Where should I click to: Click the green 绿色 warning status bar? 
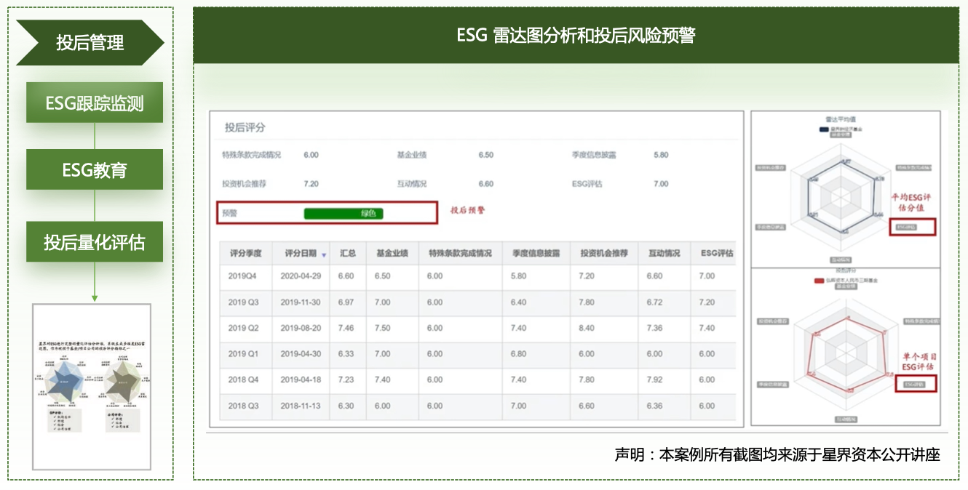pos(344,214)
